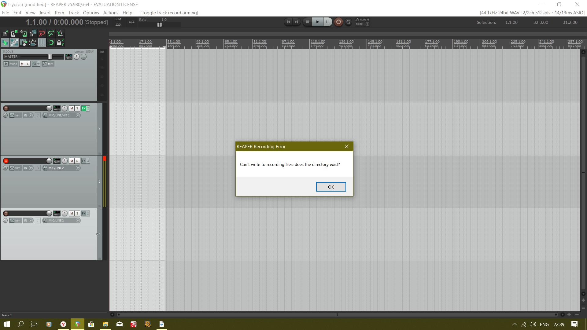Click the Save project toolbar icon
The image size is (587, 330).
(23, 33)
